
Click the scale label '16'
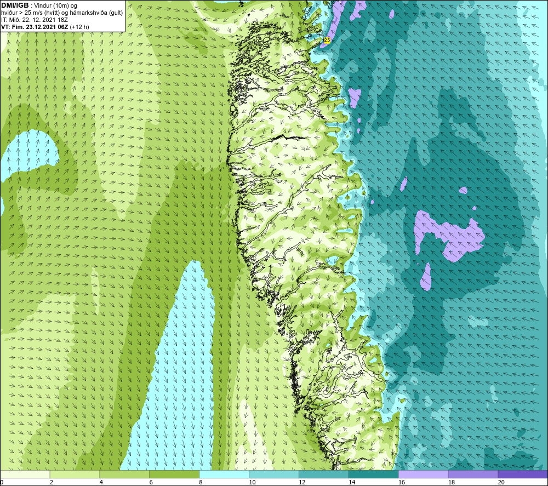pyautogui.click(x=402, y=482)
